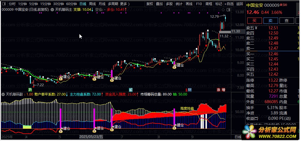301x141 pixels.
Task: Click the 外盘 686085 value
Action: (x=271, y=102)
